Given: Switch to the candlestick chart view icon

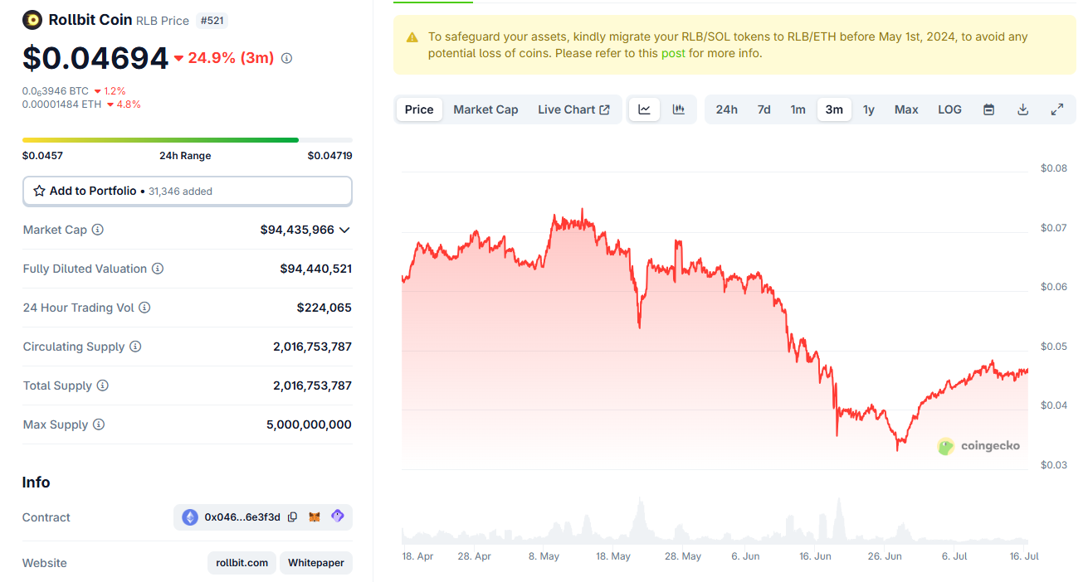Looking at the screenshot, I should [679, 109].
